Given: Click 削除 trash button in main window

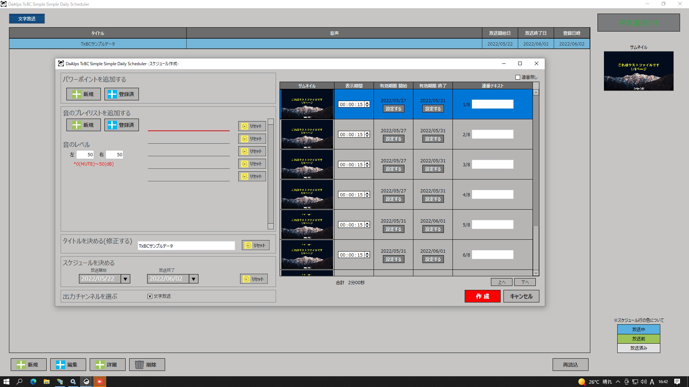Looking at the screenshot, I should pyautogui.click(x=147, y=365).
